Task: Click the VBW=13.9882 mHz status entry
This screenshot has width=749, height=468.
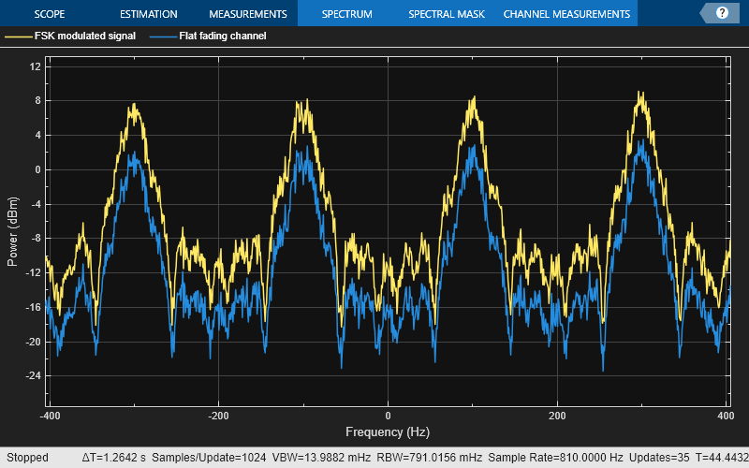Action: click(321, 458)
